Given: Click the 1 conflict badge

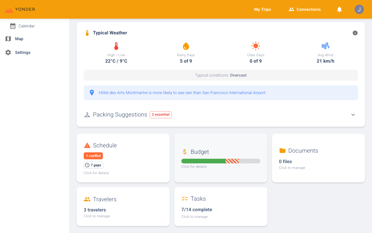Looking at the screenshot, I should click(x=93, y=156).
